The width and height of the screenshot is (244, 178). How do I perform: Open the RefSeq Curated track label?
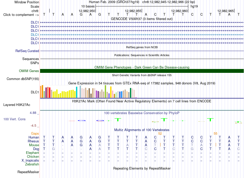click(27, 51)
